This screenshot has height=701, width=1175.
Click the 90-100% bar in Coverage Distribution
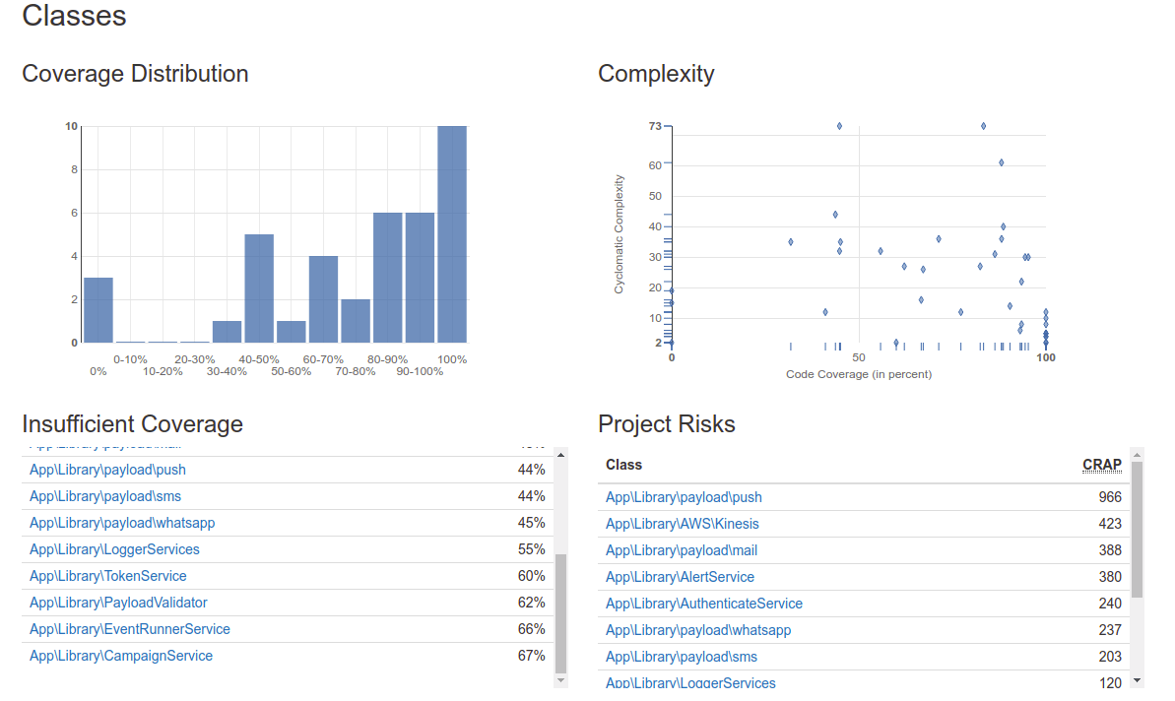(x=420, y=278)
